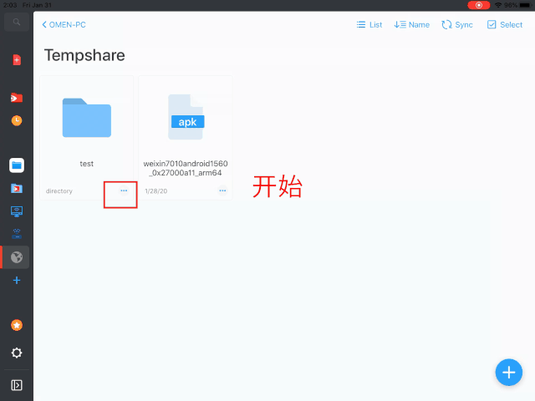Tap the Wi-Fi status icon
The height and width of the screenshot is (401, 535).
498,5
